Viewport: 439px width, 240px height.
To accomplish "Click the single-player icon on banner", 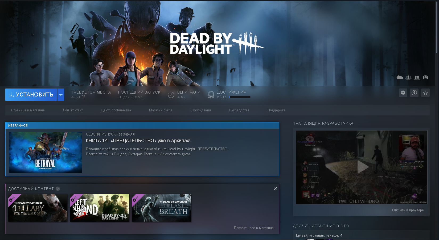I will click(408, 77).
